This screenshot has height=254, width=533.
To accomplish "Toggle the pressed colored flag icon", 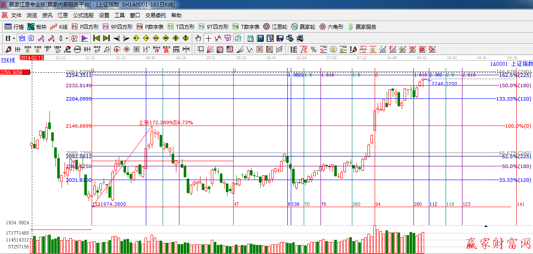I will pos(85,38).
